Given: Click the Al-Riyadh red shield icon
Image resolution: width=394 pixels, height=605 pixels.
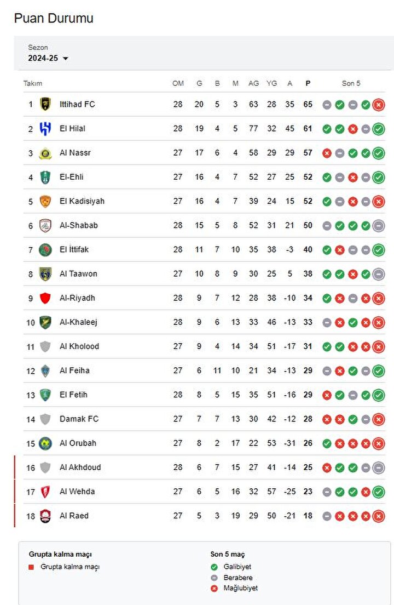Looking at the screenshot, I should pos(45,298).
